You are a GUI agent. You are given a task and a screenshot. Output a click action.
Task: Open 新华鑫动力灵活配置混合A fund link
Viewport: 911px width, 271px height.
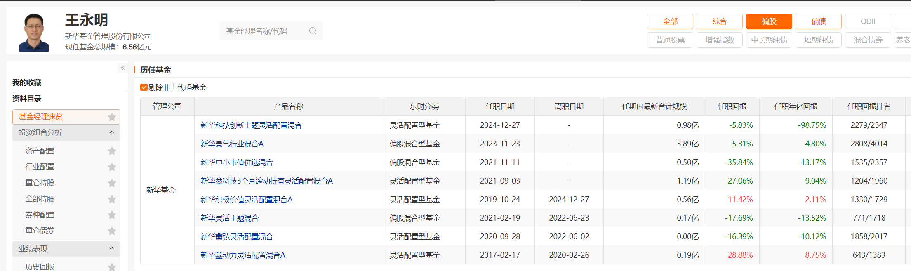(243, 255)
